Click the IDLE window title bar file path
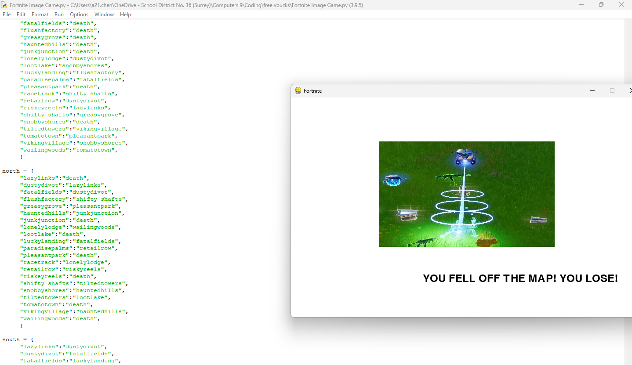The width and height of the screenshot is (632, 365). (186, 5)
